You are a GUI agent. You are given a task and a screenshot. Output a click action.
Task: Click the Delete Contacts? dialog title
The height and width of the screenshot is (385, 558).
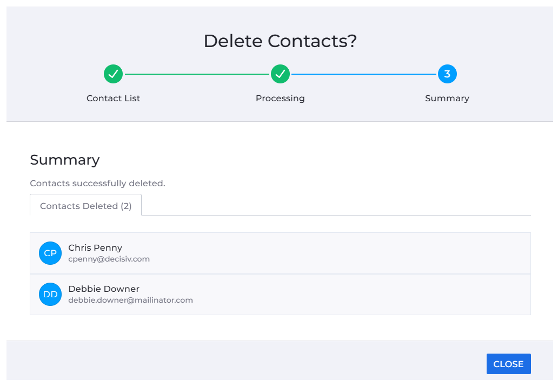click(280, 41)
